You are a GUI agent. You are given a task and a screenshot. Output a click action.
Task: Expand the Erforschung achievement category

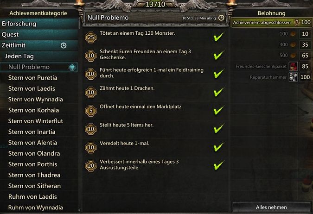[39, 24]
